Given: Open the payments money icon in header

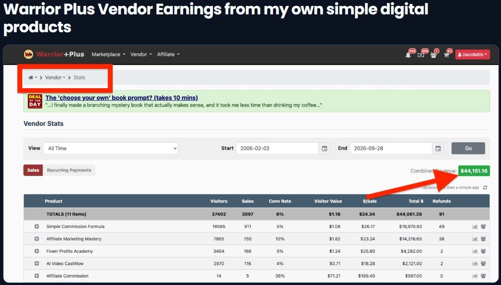Looking at the screenshot, I should click(x=421, y=55).
